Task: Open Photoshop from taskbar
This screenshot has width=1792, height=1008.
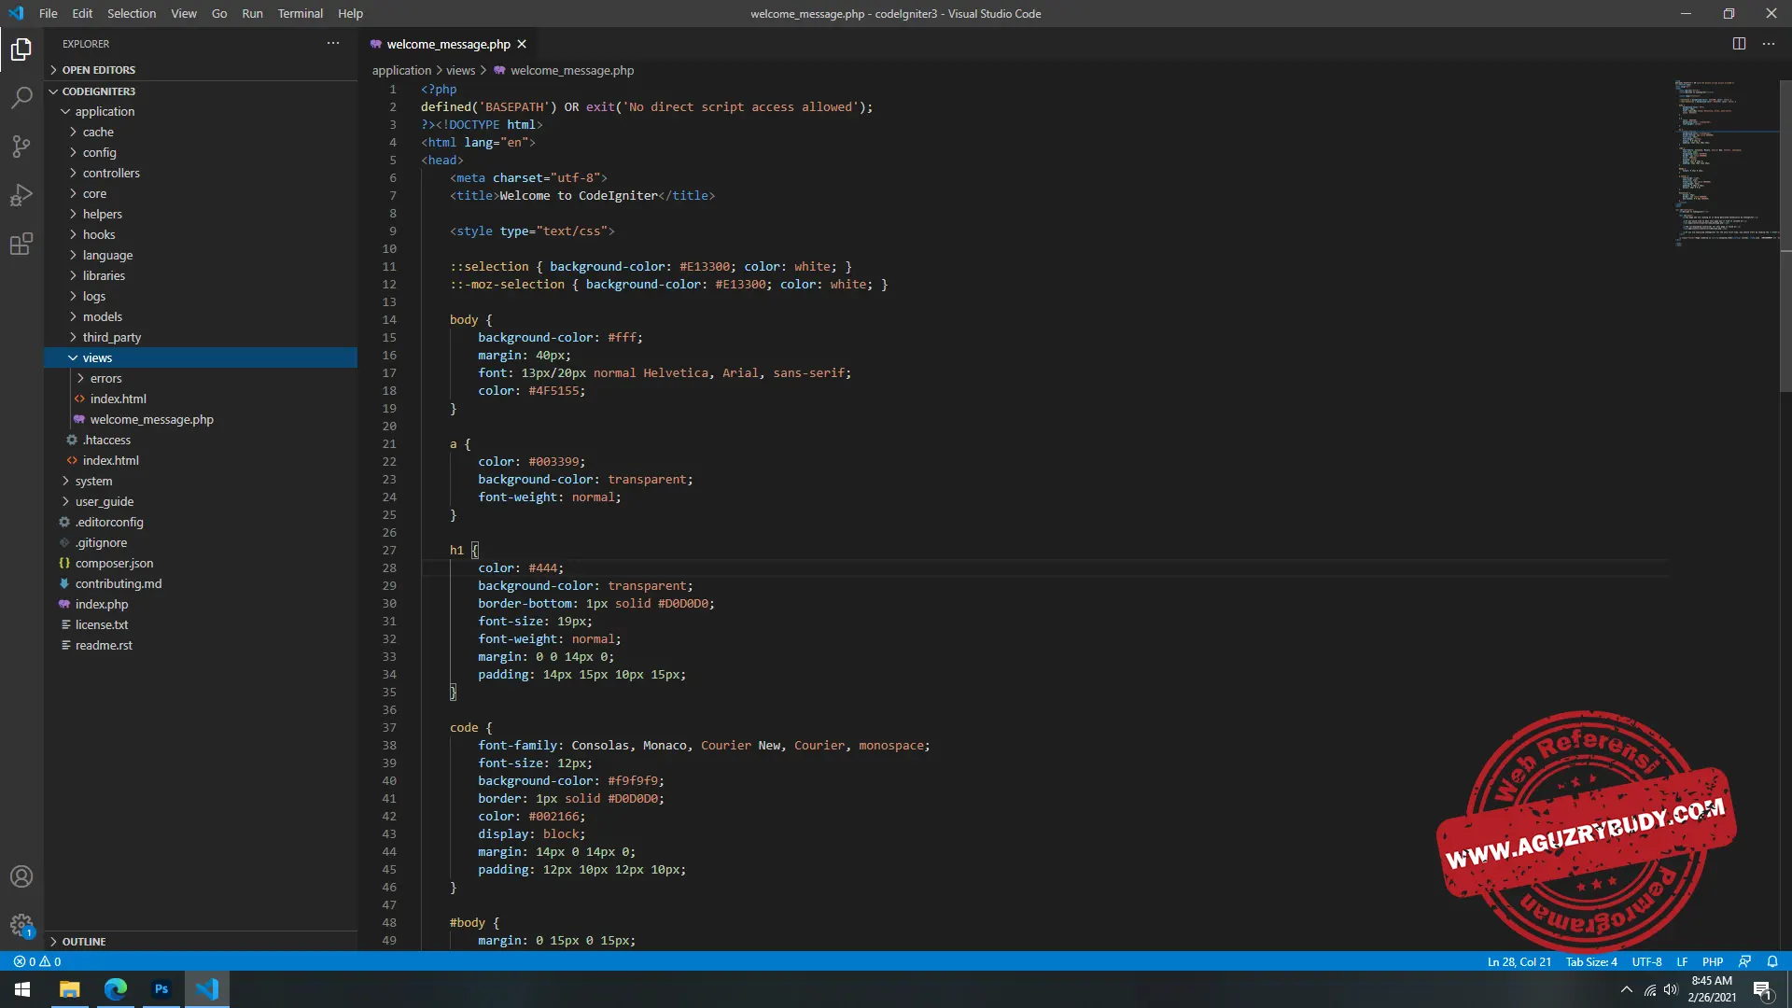Action: (161, 989)
